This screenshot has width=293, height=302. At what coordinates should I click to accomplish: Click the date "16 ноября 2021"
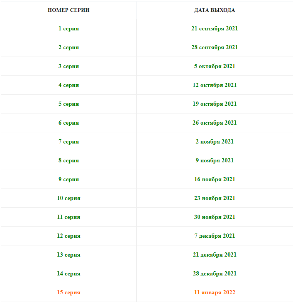point(214,179)
